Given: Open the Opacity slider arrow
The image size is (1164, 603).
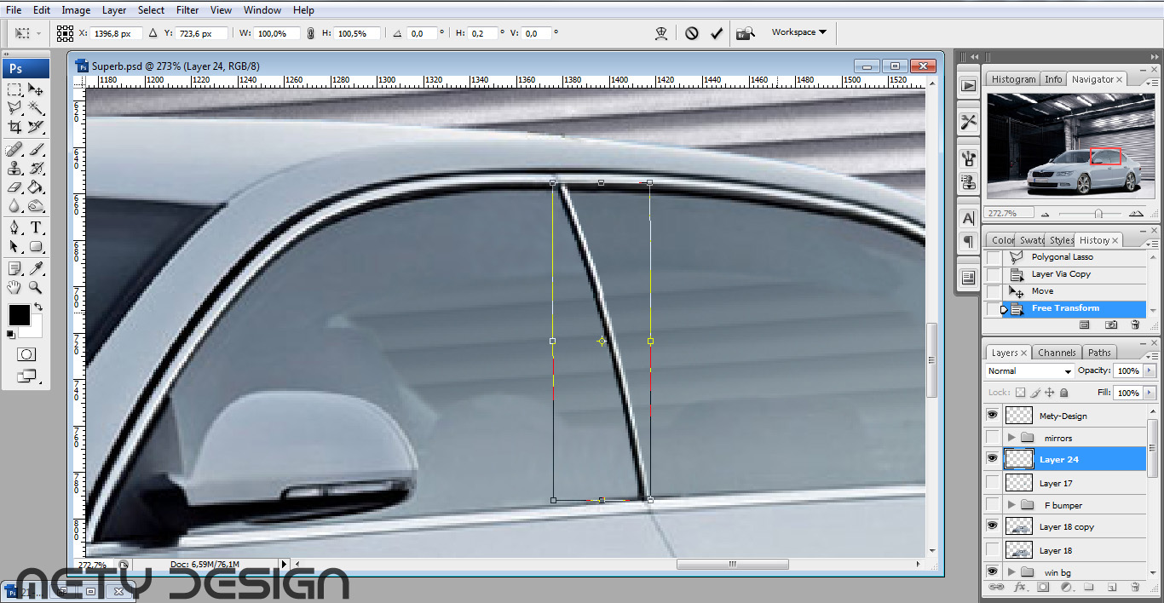Looking at the screenshot, I should pyautogui.click(x=1150, y=371).
